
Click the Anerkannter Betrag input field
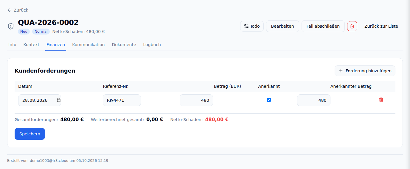click(x=314, y=100)
